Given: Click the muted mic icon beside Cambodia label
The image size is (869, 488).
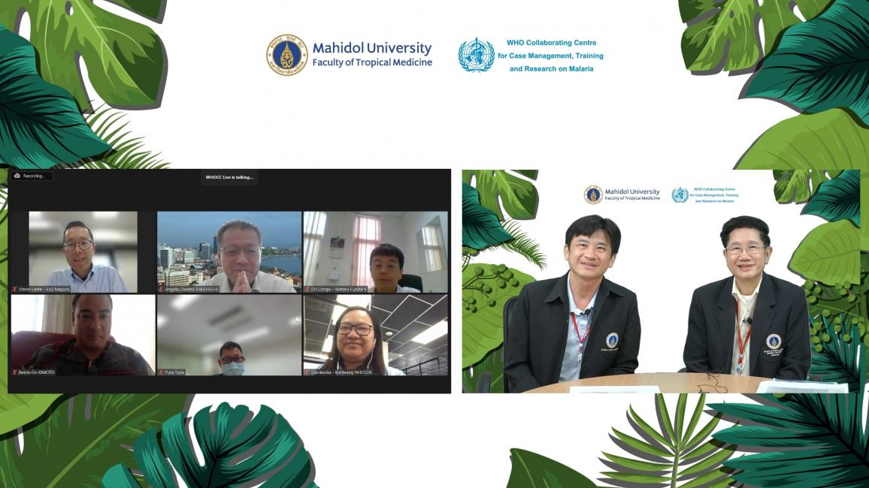Looking at the screenshot, I should tap(307, 372).
